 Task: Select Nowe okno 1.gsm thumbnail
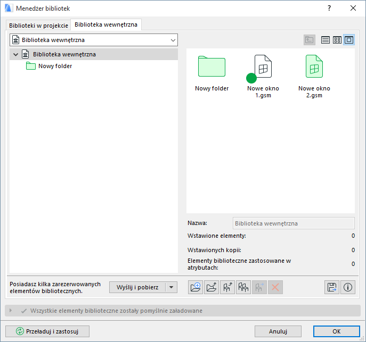click(263, 76)
